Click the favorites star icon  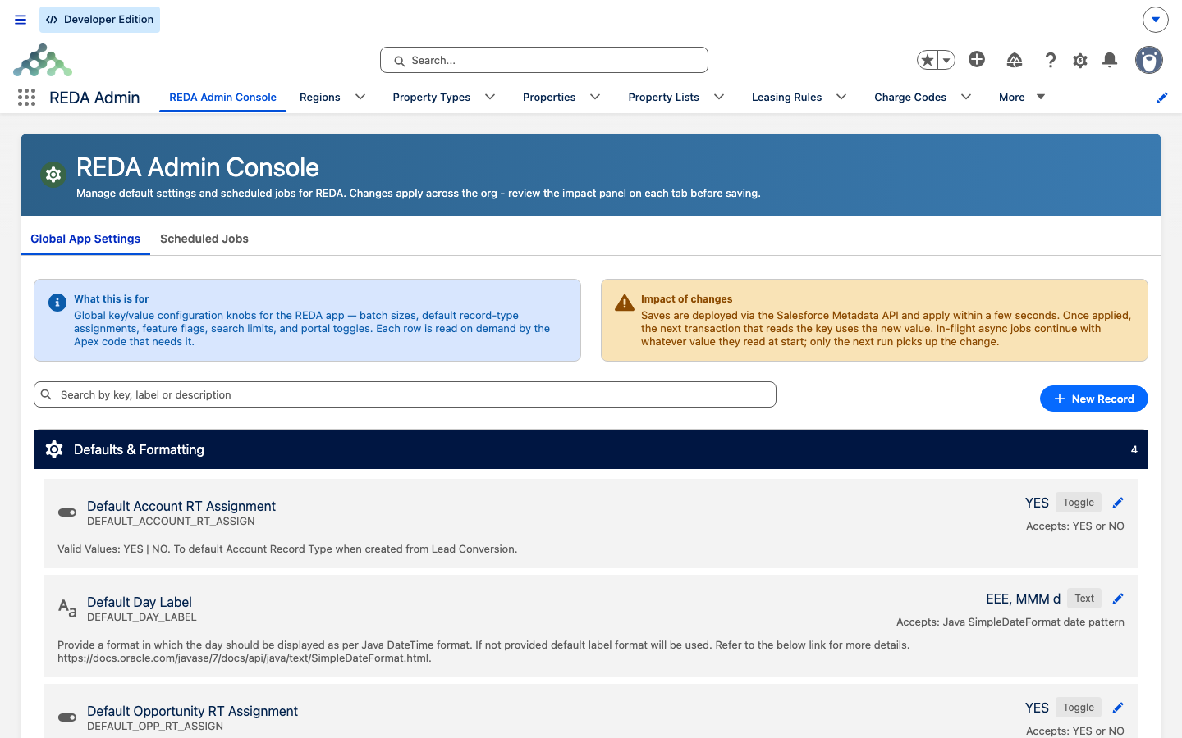pyautogui.click(x=928, y=60)
